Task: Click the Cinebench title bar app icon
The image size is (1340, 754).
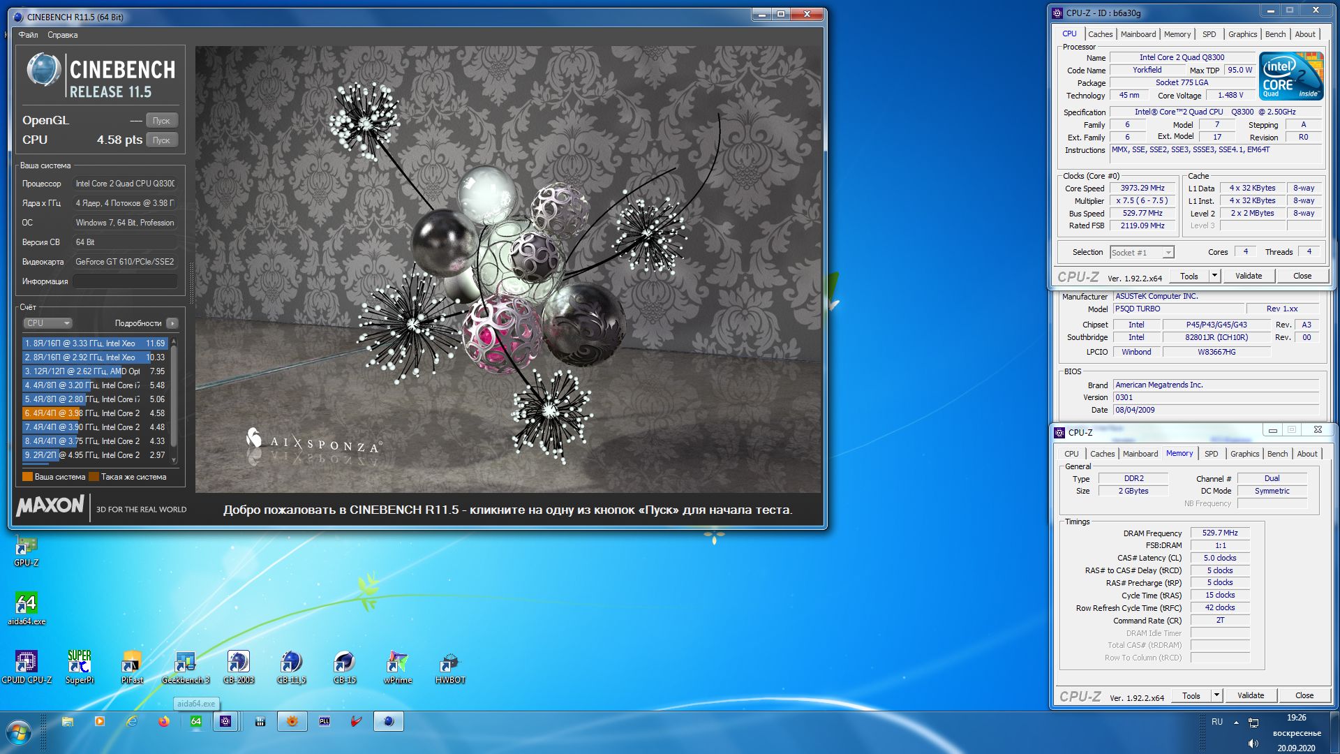Action: pyautogui.click(x=17, y=17)
